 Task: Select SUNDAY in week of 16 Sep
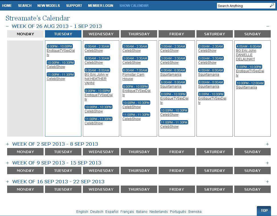point(253,189)
